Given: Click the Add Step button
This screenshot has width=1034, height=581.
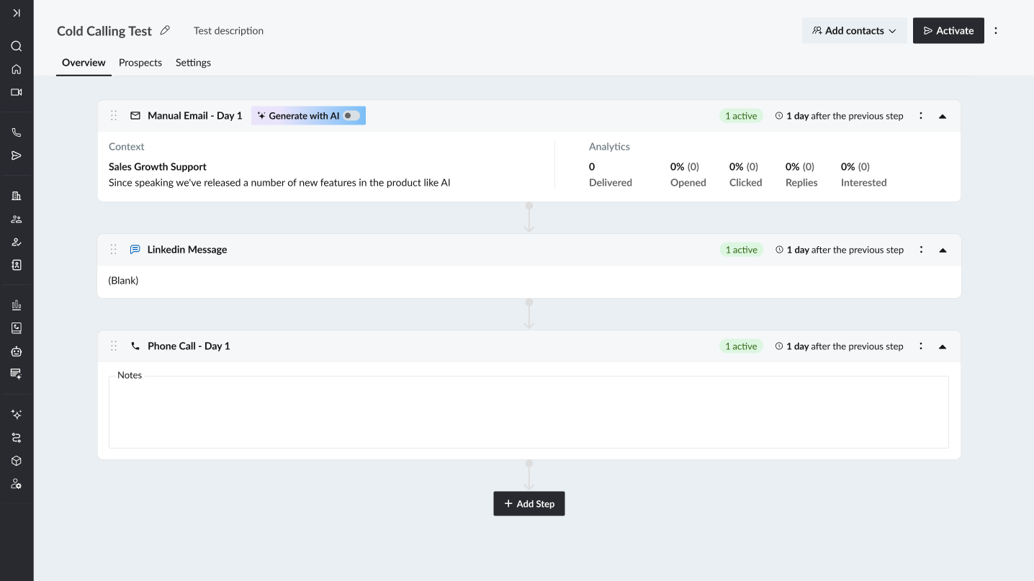Looking at the screenshot, I should point(529,504).
